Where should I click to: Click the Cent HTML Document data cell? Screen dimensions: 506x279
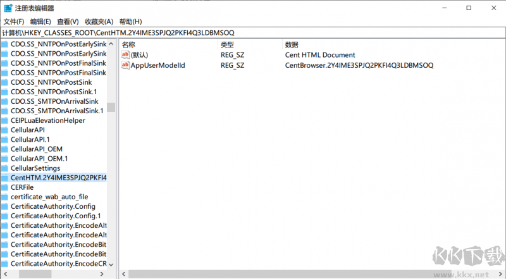pyautogui.click(x=320, y=55)
